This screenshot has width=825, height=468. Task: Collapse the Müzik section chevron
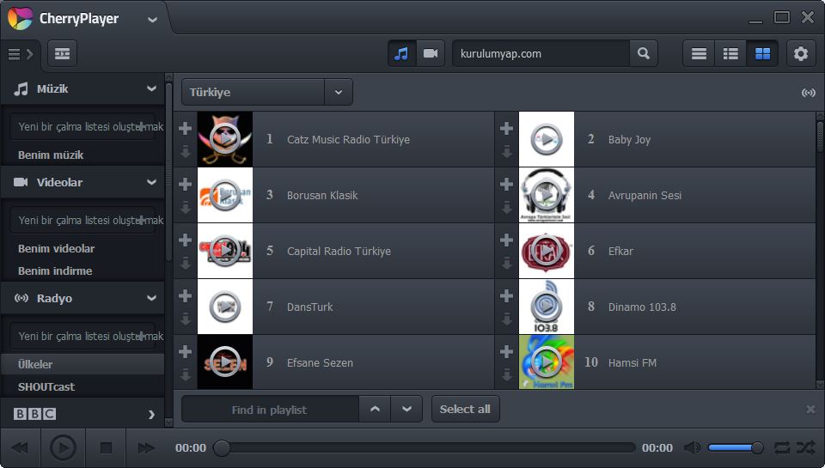point(151,88)
